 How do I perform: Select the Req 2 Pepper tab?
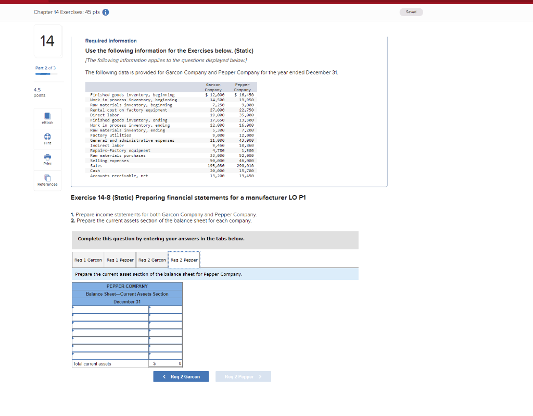184,260
